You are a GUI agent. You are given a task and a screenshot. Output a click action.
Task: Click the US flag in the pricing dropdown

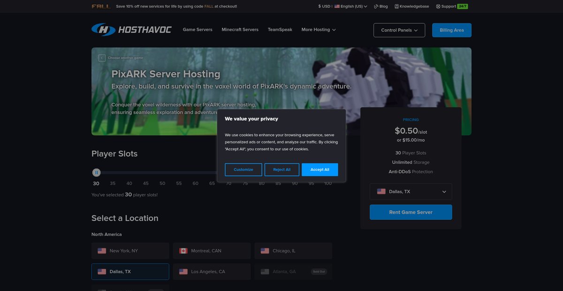[x=381, y=191]
